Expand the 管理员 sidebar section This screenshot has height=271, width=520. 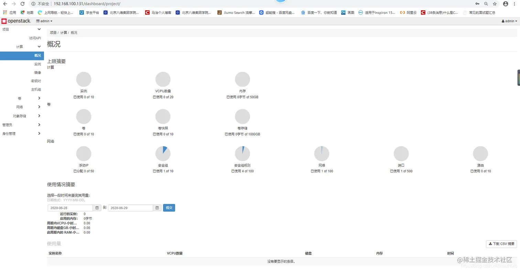click(x=22, y=125)
